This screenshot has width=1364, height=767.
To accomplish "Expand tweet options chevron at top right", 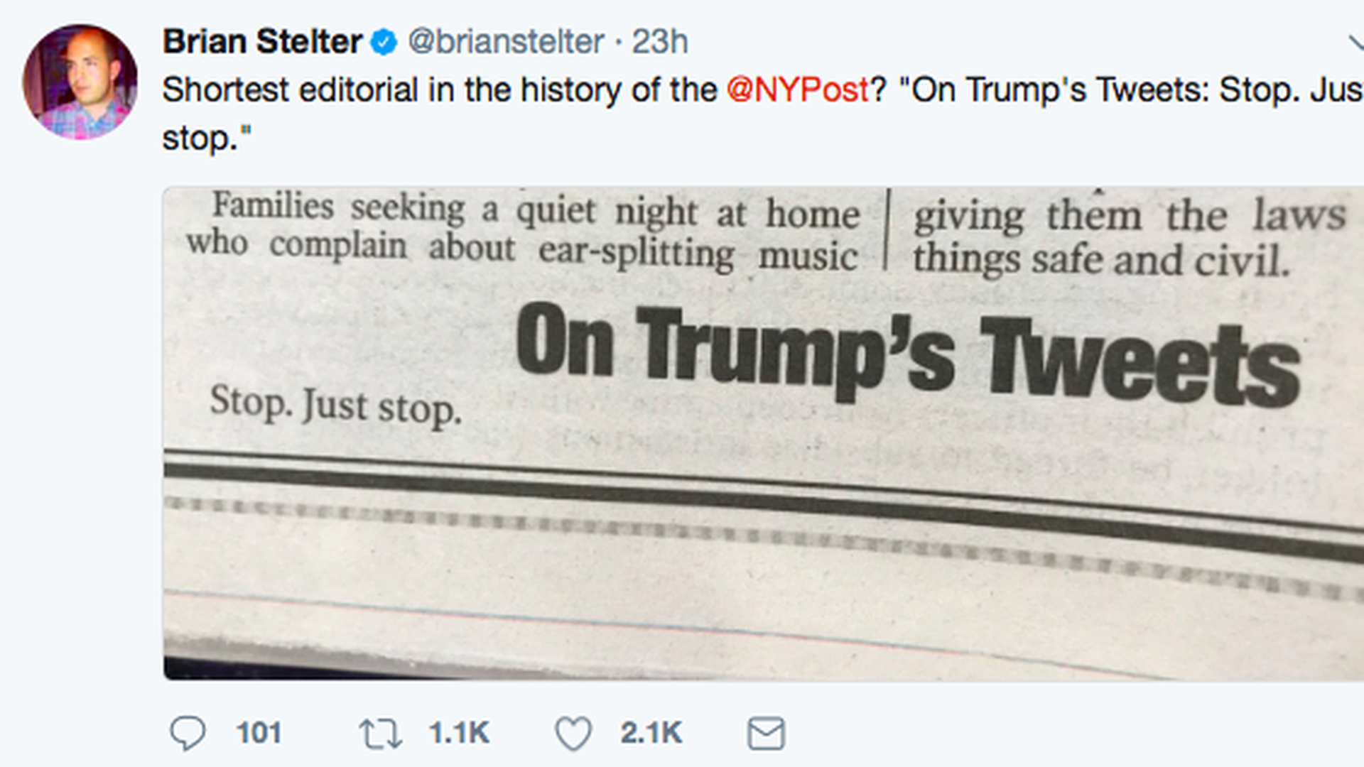I will click(x=1355, y=43).
